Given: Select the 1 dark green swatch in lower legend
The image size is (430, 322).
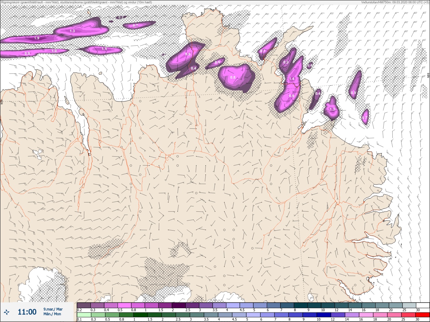Looking at the screenshot, I should 140,315.
